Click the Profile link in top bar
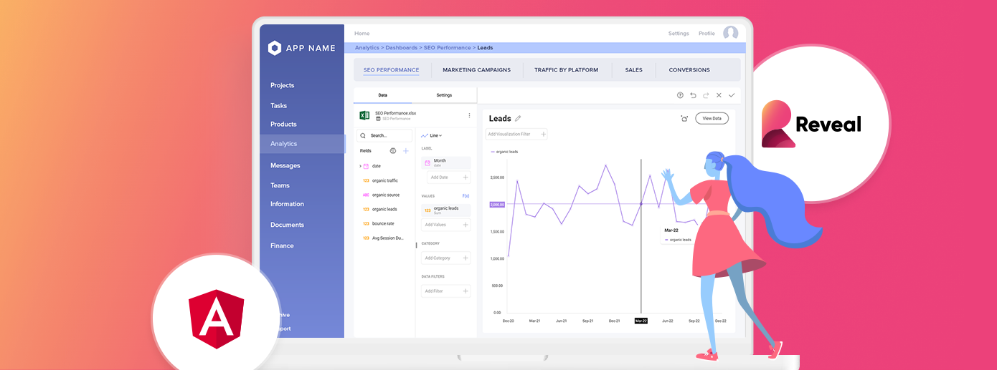997x370 pixels. pyautogui.click(x=707, y=34)
